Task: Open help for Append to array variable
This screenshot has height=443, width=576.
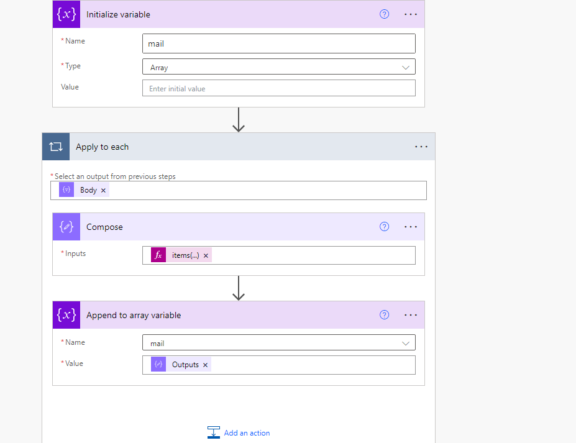Action: (x=384, y=315)
